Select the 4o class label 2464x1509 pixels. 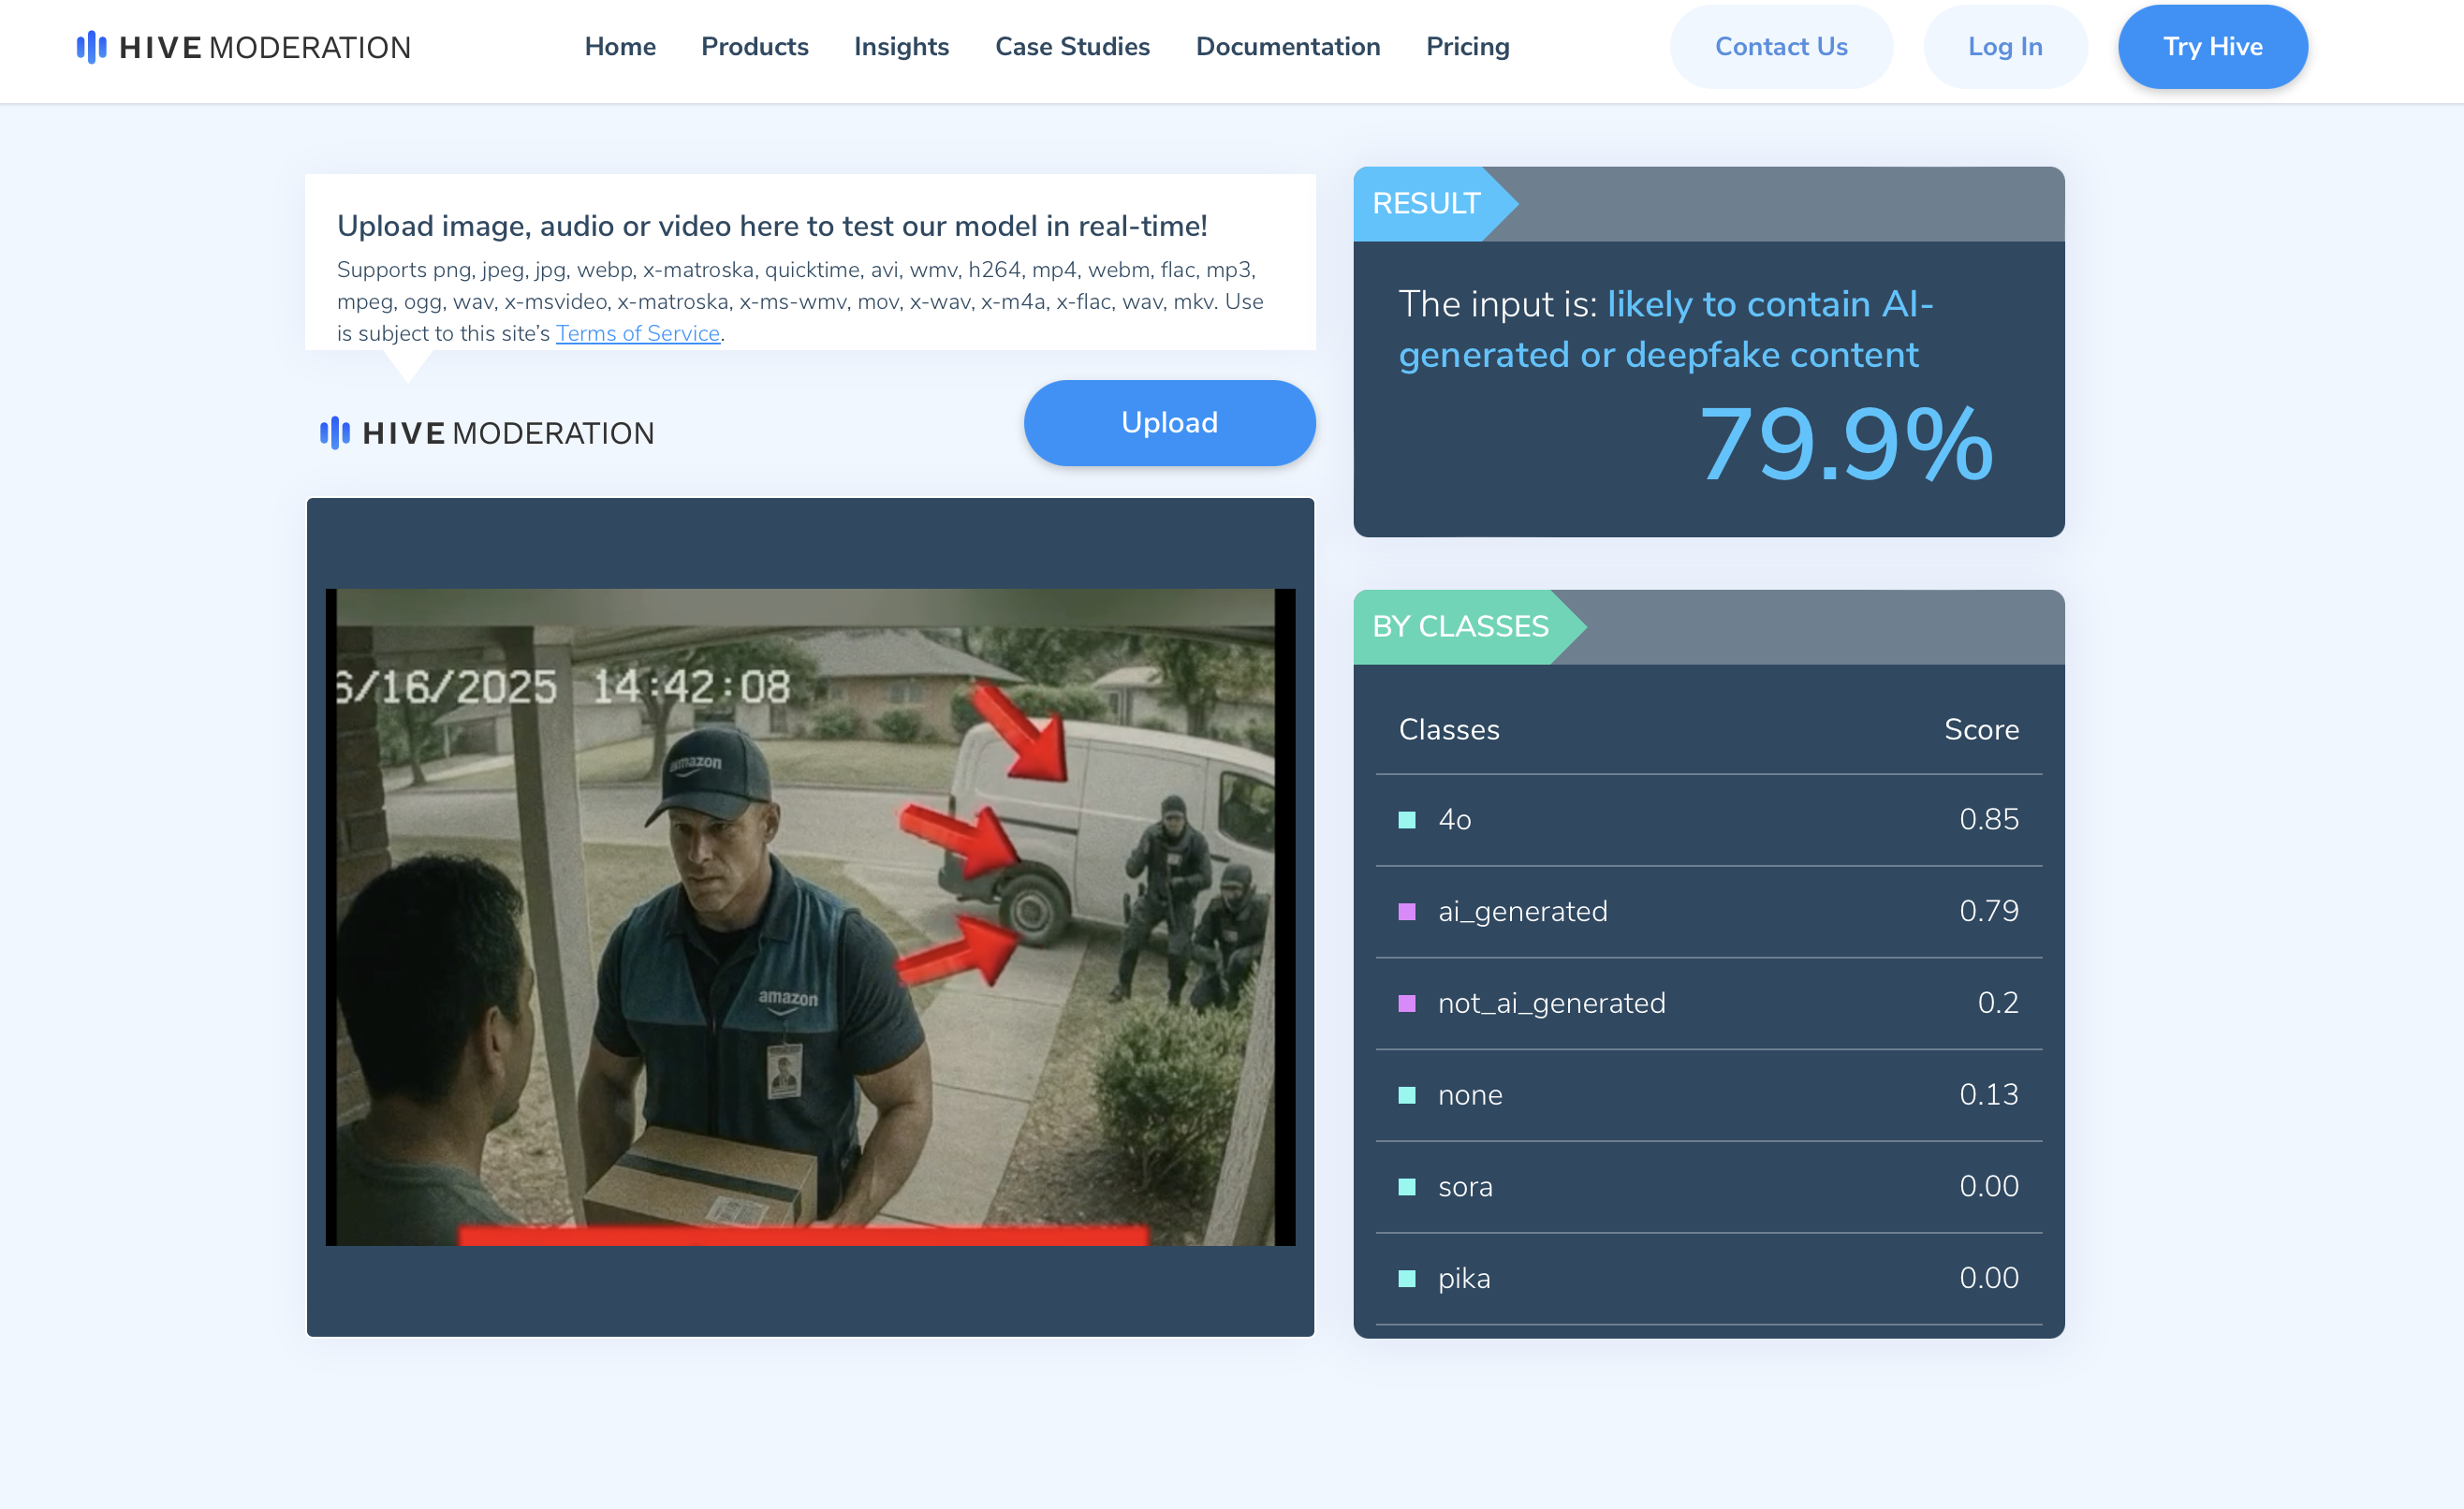(x=1454, y=820)
